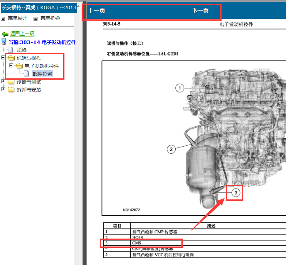
Task: Open 规格 document item
Action: pyautogui.click(x=22, y=50)
